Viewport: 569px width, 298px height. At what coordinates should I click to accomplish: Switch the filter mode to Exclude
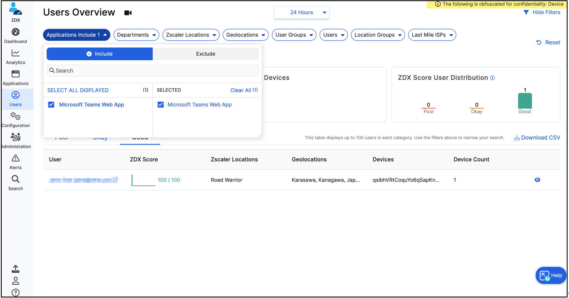coord(206,54)
